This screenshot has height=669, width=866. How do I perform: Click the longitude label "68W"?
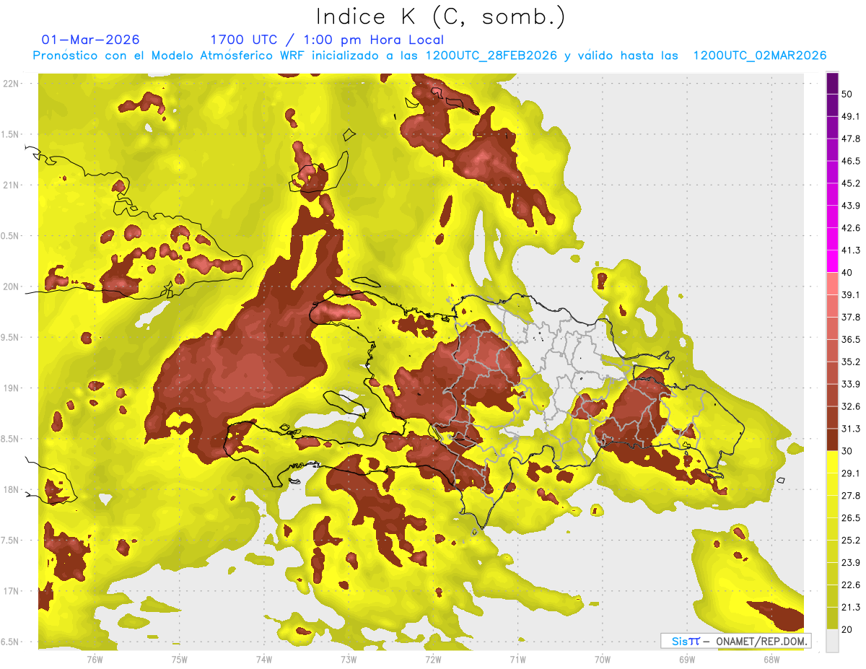[x=771, y=659]
